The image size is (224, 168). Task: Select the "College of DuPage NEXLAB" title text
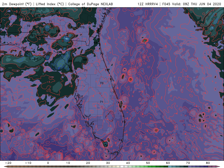coord(90,4)
